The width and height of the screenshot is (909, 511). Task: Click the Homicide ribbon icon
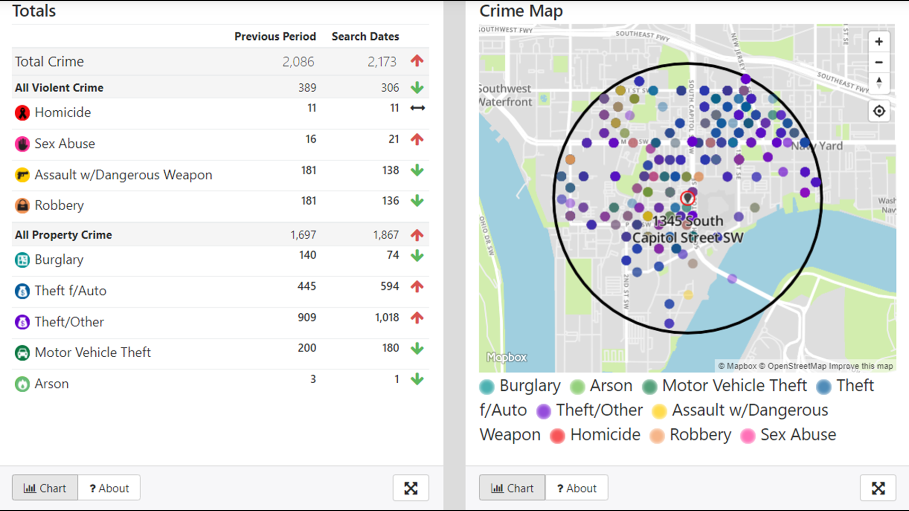(x=22, y=113)
